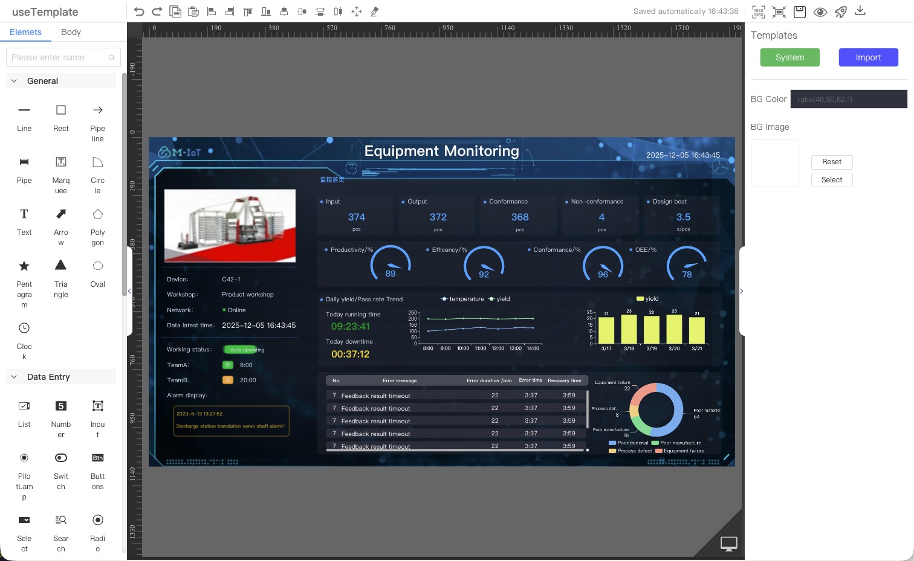Collapse the Data Entry section
Screen dimensions: 914x561
14,377
